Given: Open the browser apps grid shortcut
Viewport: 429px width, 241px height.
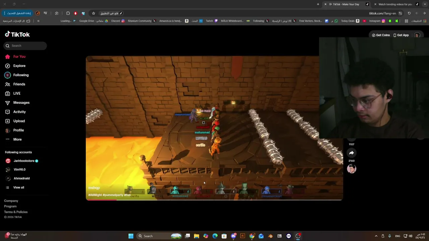Looking at the screenshot, I should pyautogui.click(x=406, y=21).
